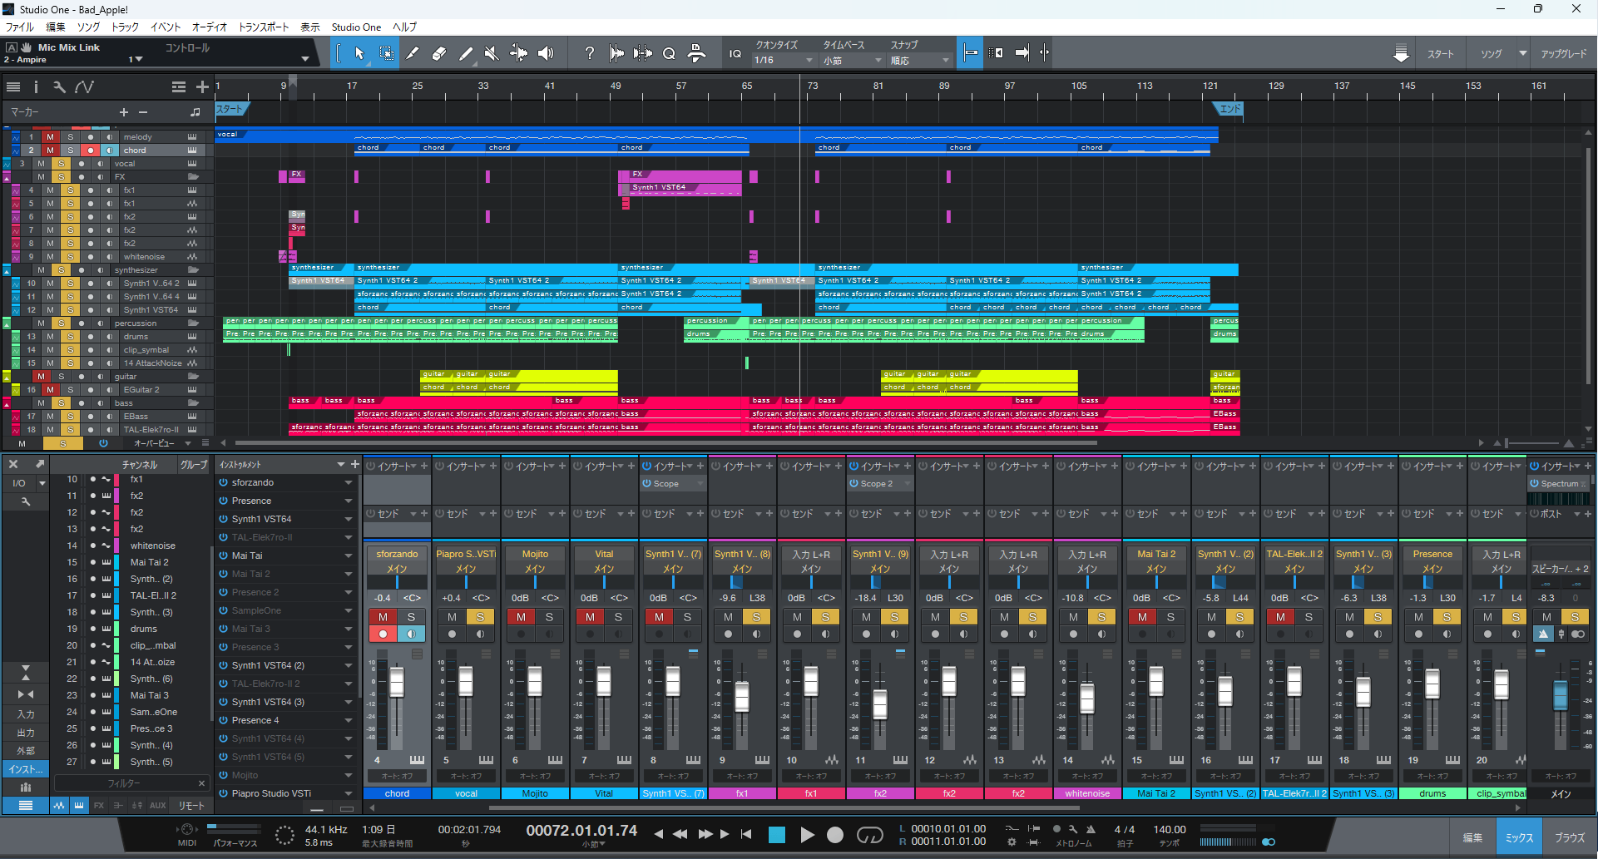Screen dimensions: 1598x859
Task: Select the Arrow tool in the toolbar
Action: pos(359,53)
